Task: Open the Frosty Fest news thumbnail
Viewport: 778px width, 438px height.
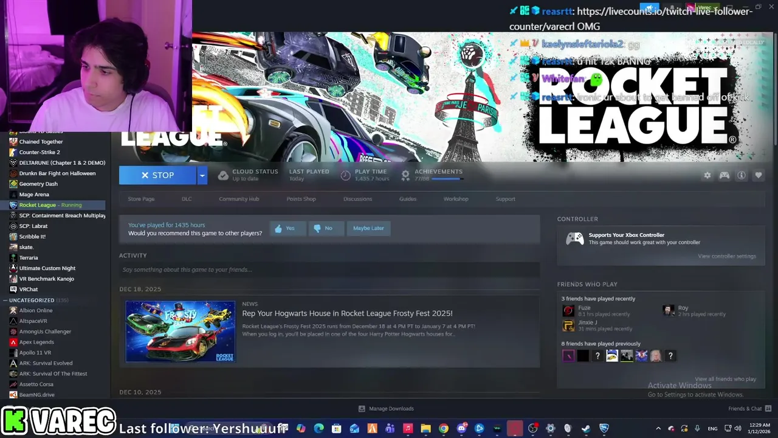Action: (180, 332)
